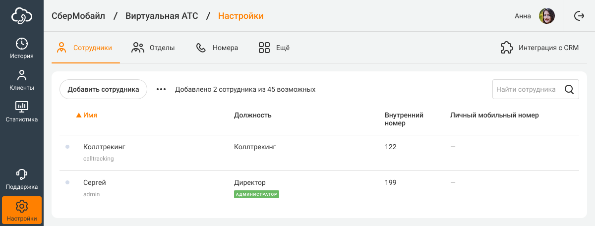The image size is (595, 226).
Task: Open the three-dots more options menu
Action: (161, 90)
